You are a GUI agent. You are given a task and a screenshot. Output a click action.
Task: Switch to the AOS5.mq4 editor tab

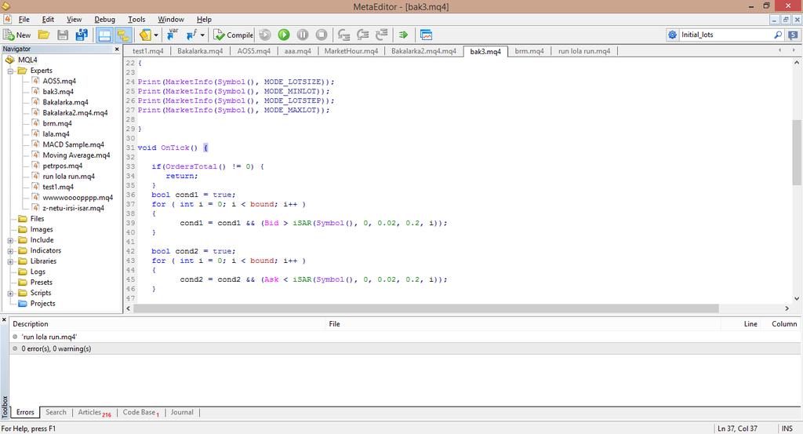[x=253, y=51]
